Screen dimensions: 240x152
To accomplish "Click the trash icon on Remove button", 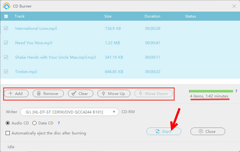I will point(39,93).
